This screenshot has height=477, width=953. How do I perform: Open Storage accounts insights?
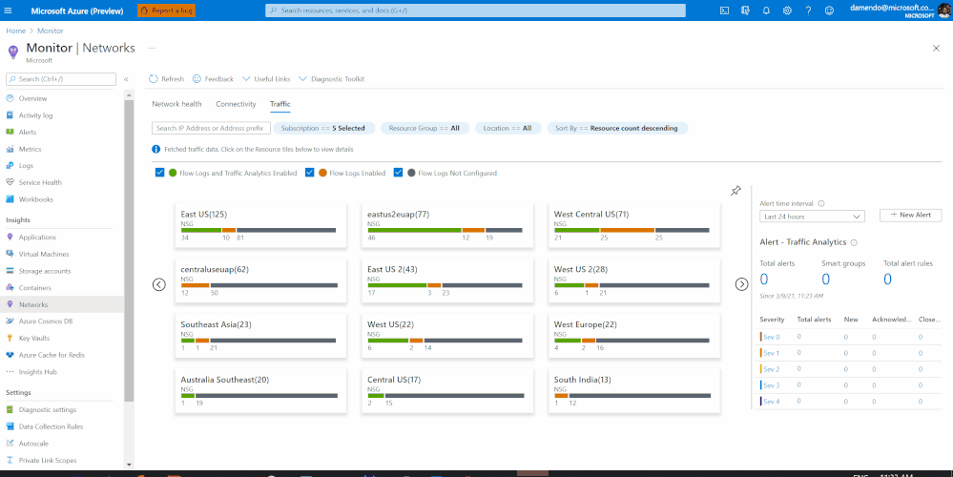click(45, 271)
